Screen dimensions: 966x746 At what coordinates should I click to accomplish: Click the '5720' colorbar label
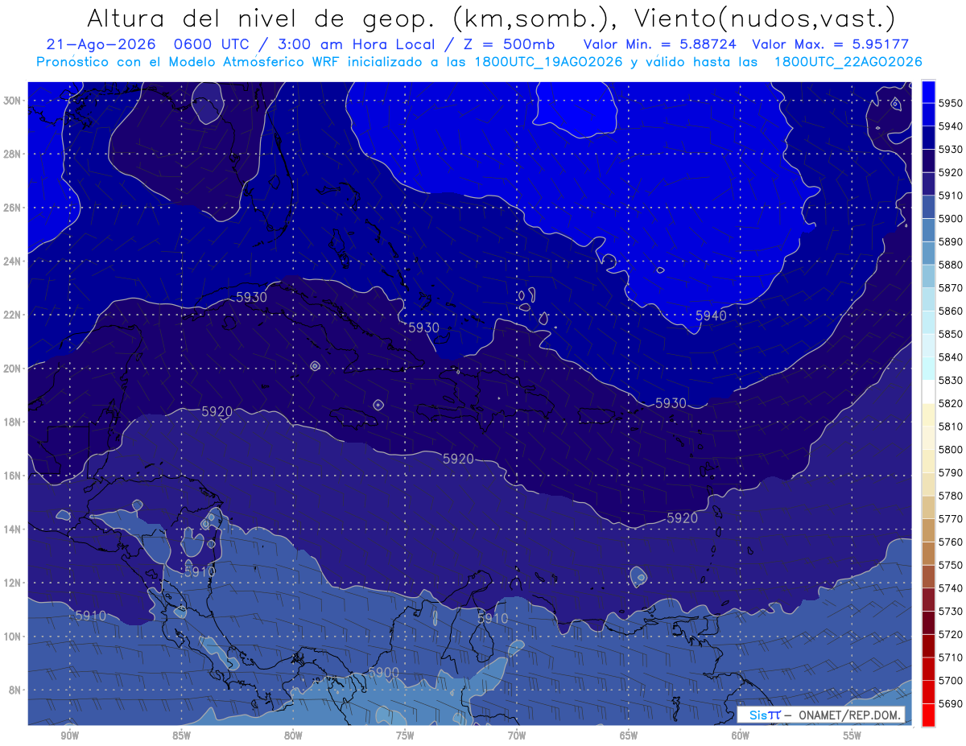(951, 634)
